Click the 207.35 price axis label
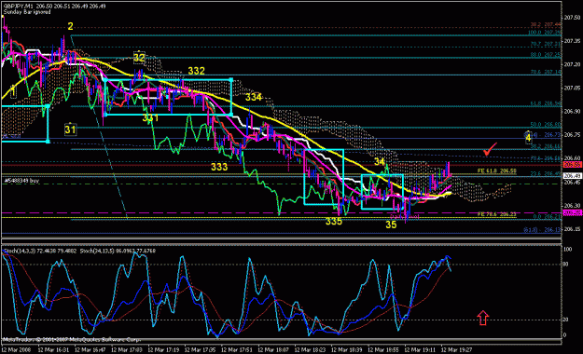 [x=572, y=41]
